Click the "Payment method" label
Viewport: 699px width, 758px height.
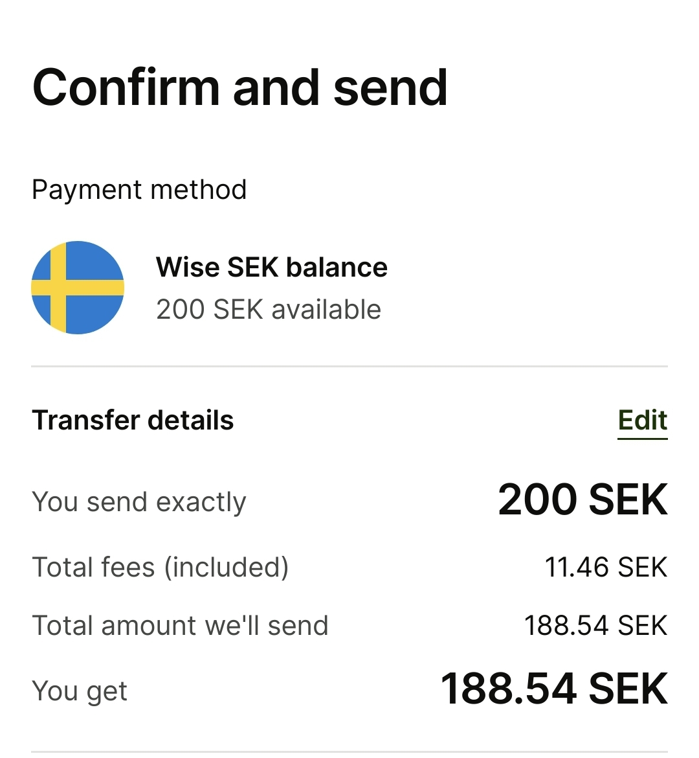click(x=139, y=190)
